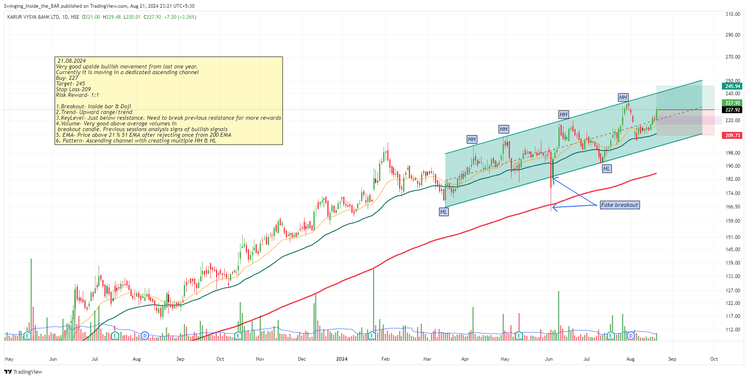Select the topmost HH label near August 2024
The width and height of the screenshot is (748, 379).
(x=623, y=97)
